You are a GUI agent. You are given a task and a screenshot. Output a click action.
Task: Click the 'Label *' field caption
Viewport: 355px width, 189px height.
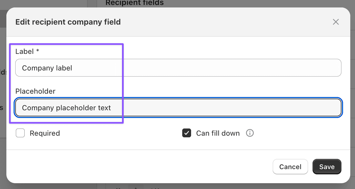(x=24, y=51)
